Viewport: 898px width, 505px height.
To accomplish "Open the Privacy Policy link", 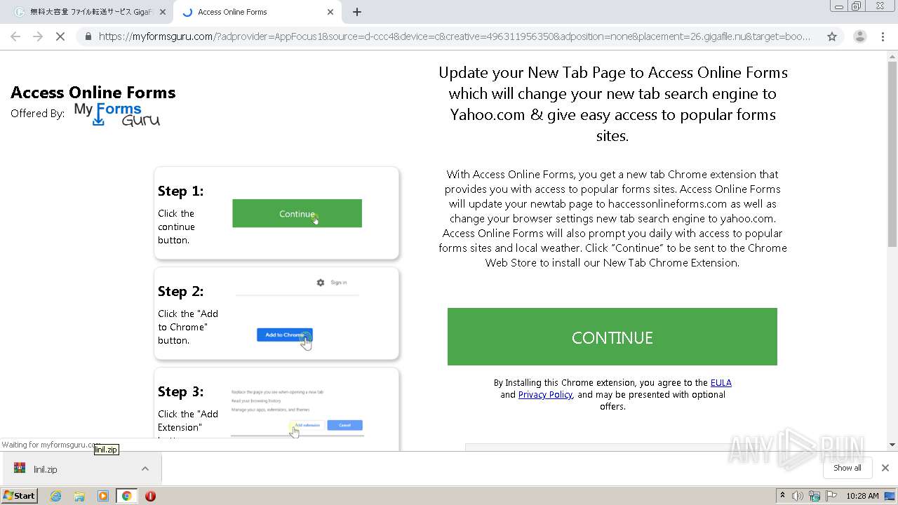I will 545,394.
